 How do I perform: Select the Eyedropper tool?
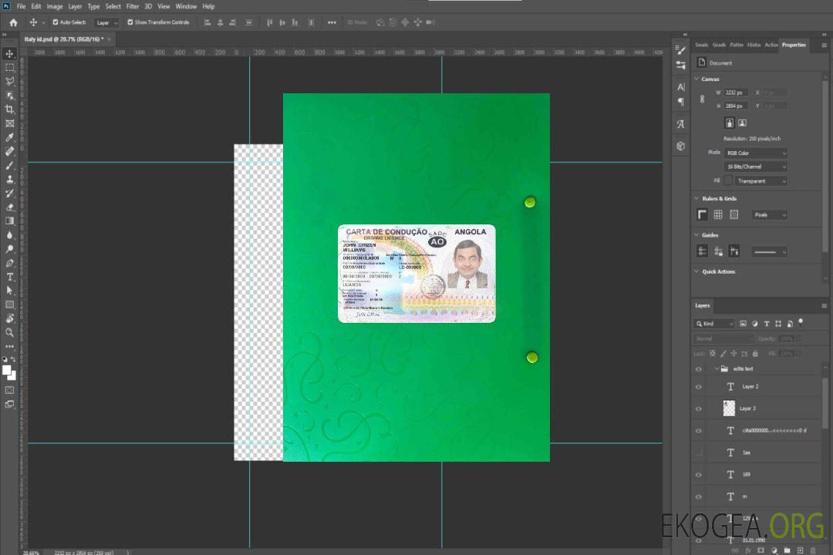pos(9,137)
